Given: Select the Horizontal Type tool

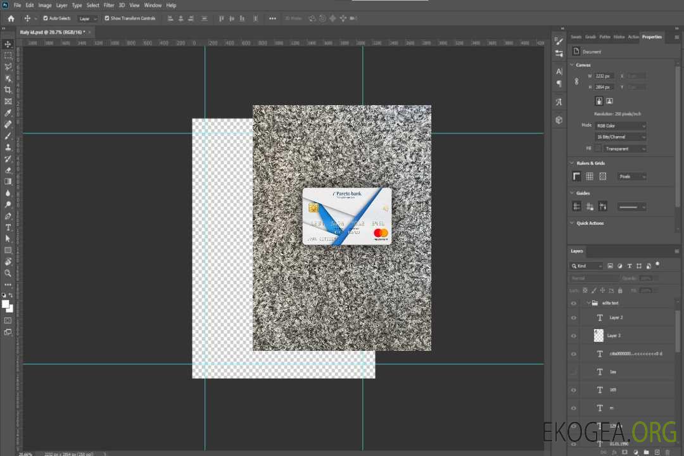Looking at the screenshot, I should (8, 227).
